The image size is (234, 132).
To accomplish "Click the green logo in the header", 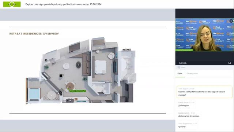I will 12,4.
